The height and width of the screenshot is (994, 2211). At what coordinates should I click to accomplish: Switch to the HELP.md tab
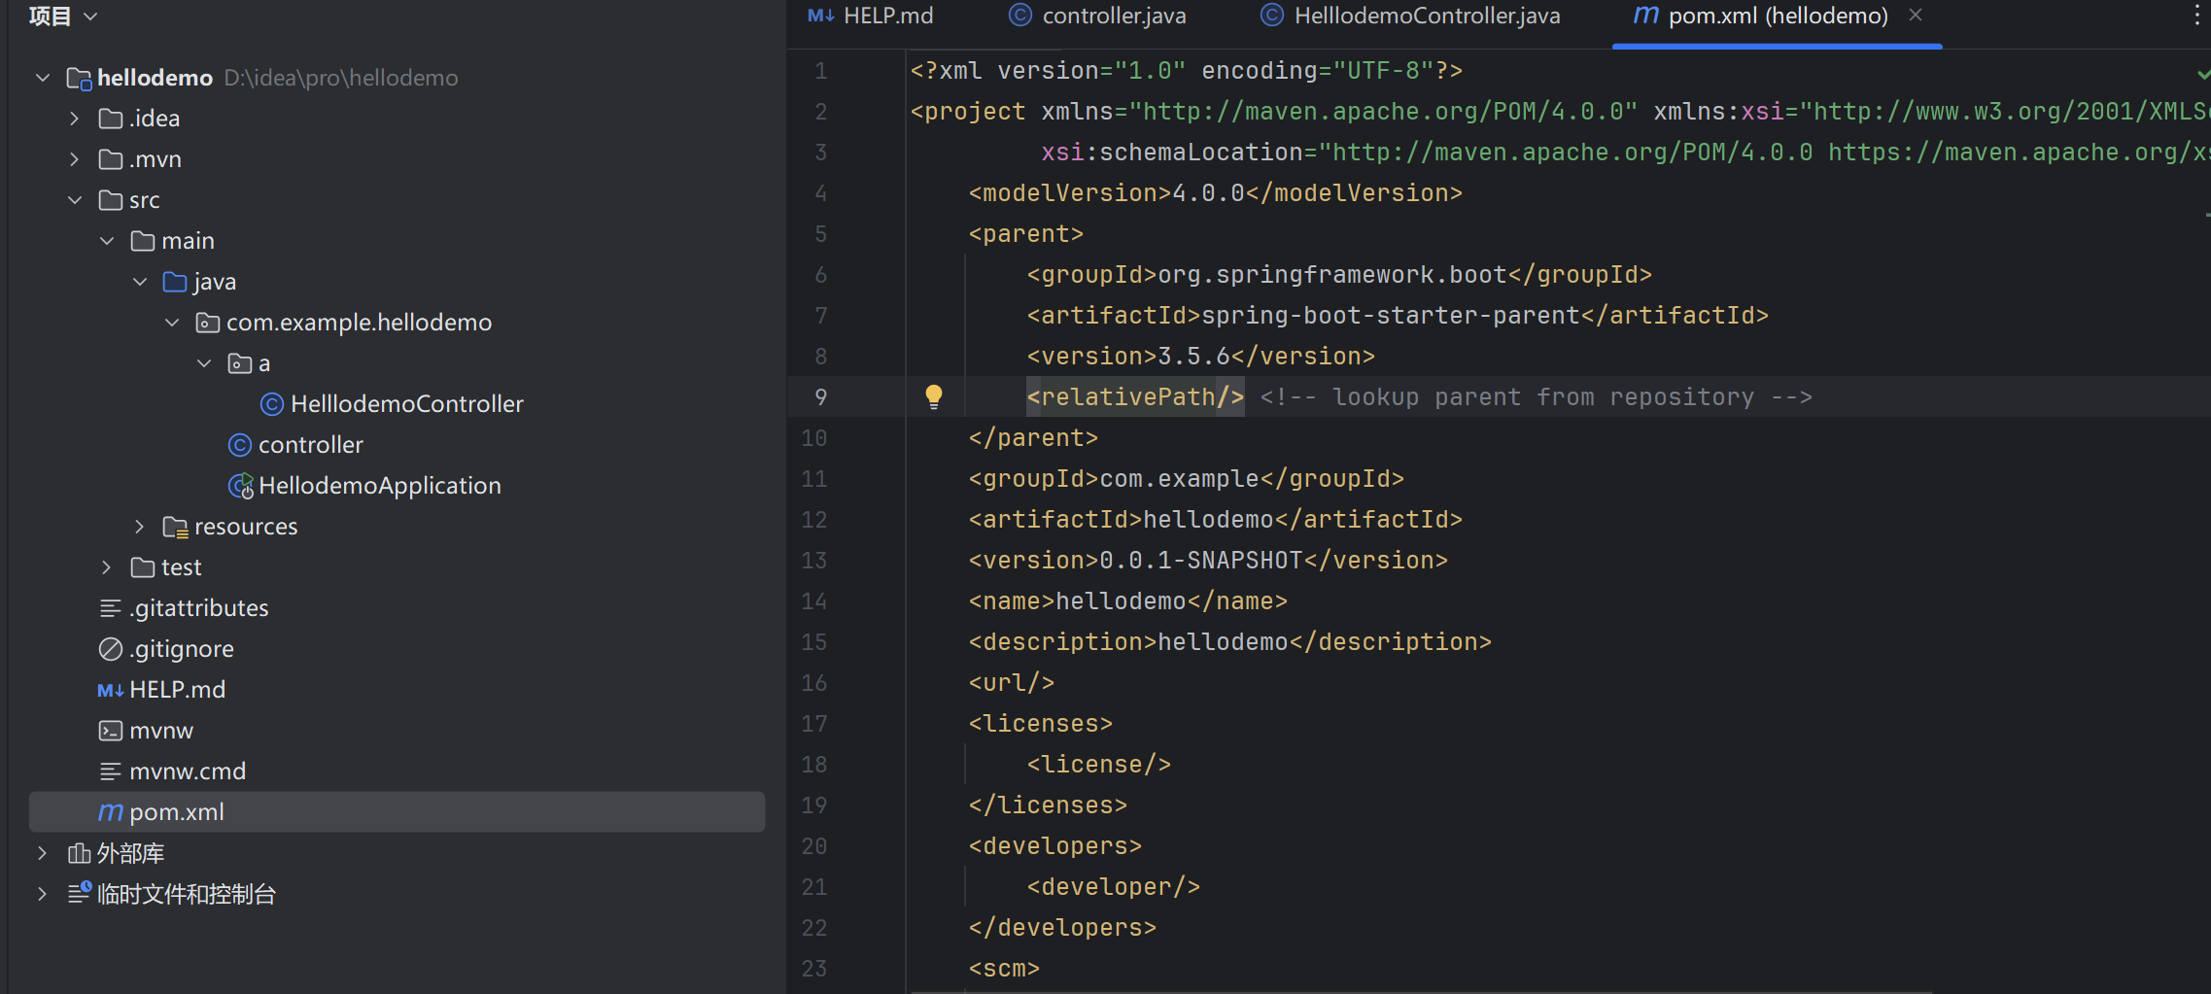click(887, 16)
